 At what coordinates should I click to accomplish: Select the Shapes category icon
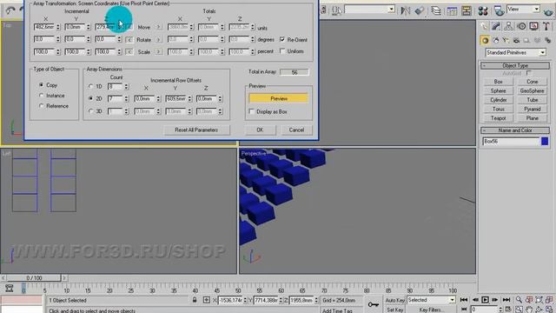tap(496, 41)
